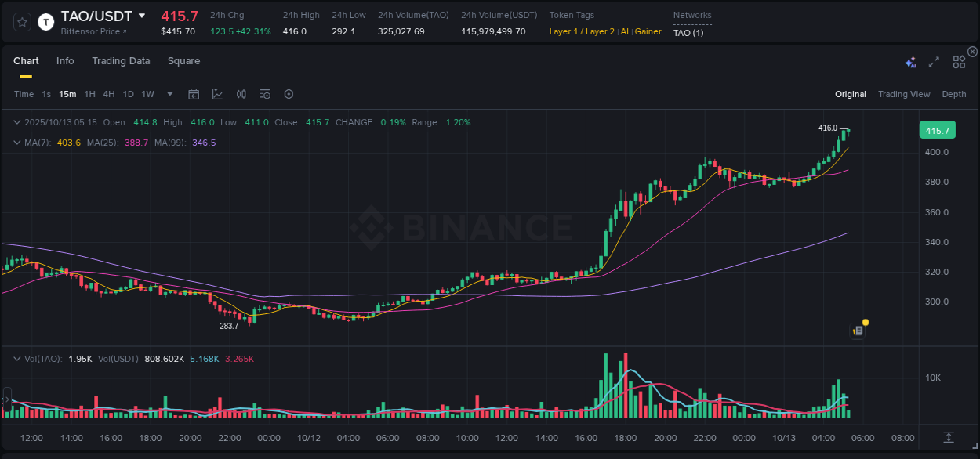This screenshot has width=980, height=459.
Task: Open the extra timeframes dropdown arrow
Action: [169, 94]
